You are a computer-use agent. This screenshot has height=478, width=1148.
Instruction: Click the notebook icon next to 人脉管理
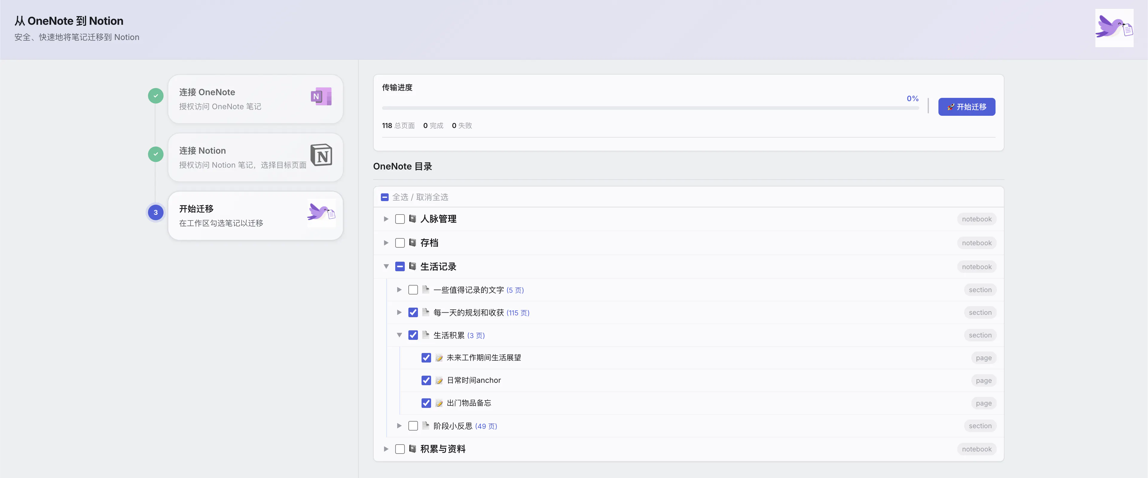(x=413, y=219)
